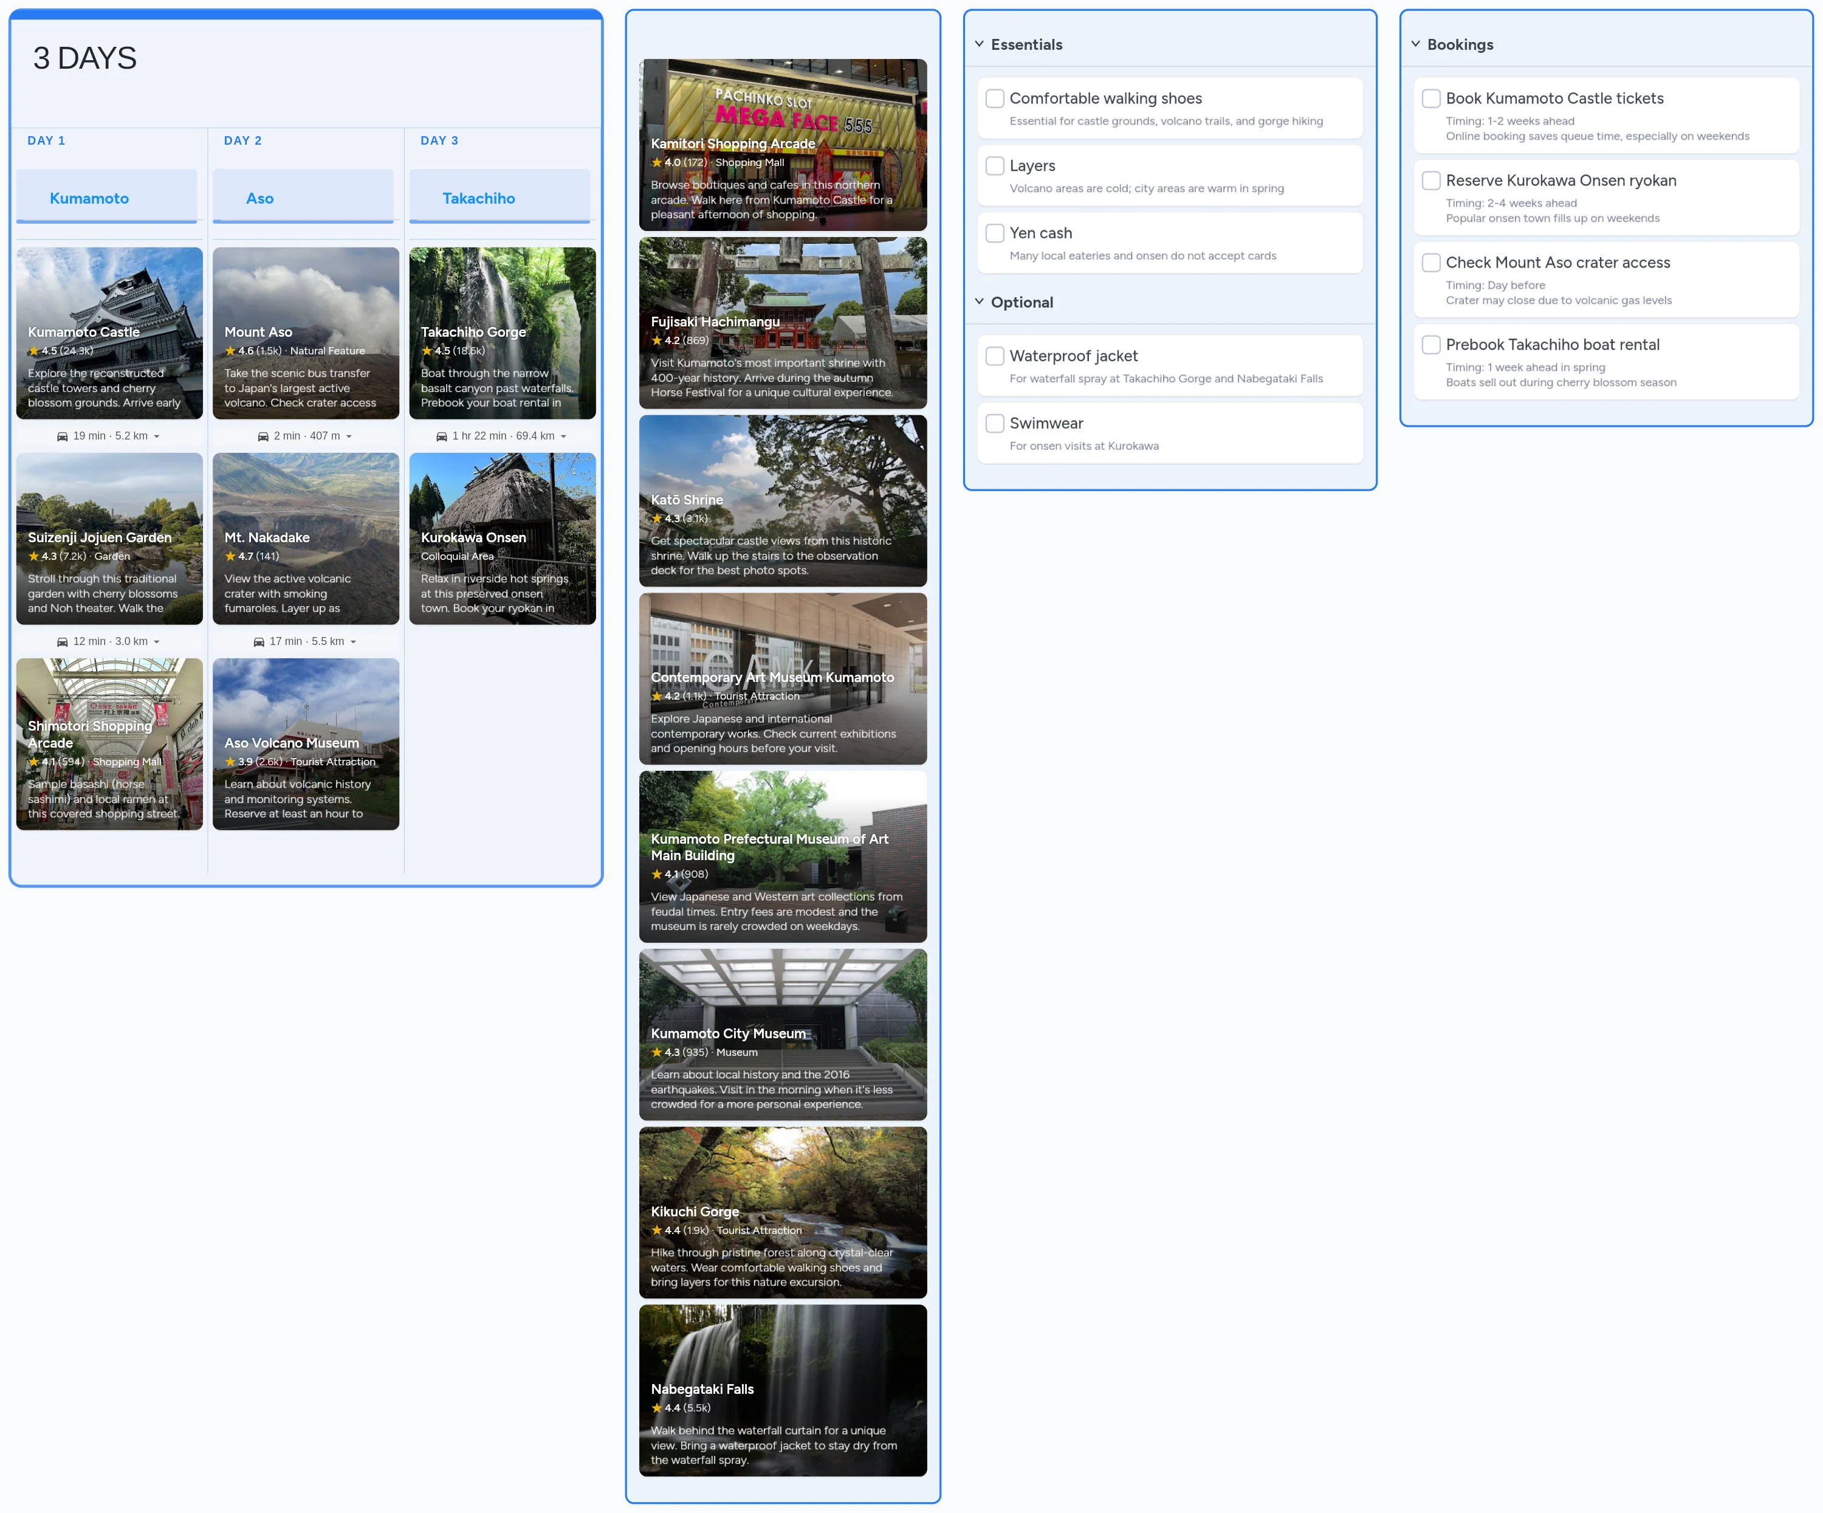Collapse the Bookings section

(x=1415, y=43)
